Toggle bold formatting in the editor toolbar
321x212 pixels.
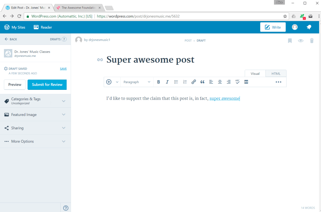(x=158, y=82)
